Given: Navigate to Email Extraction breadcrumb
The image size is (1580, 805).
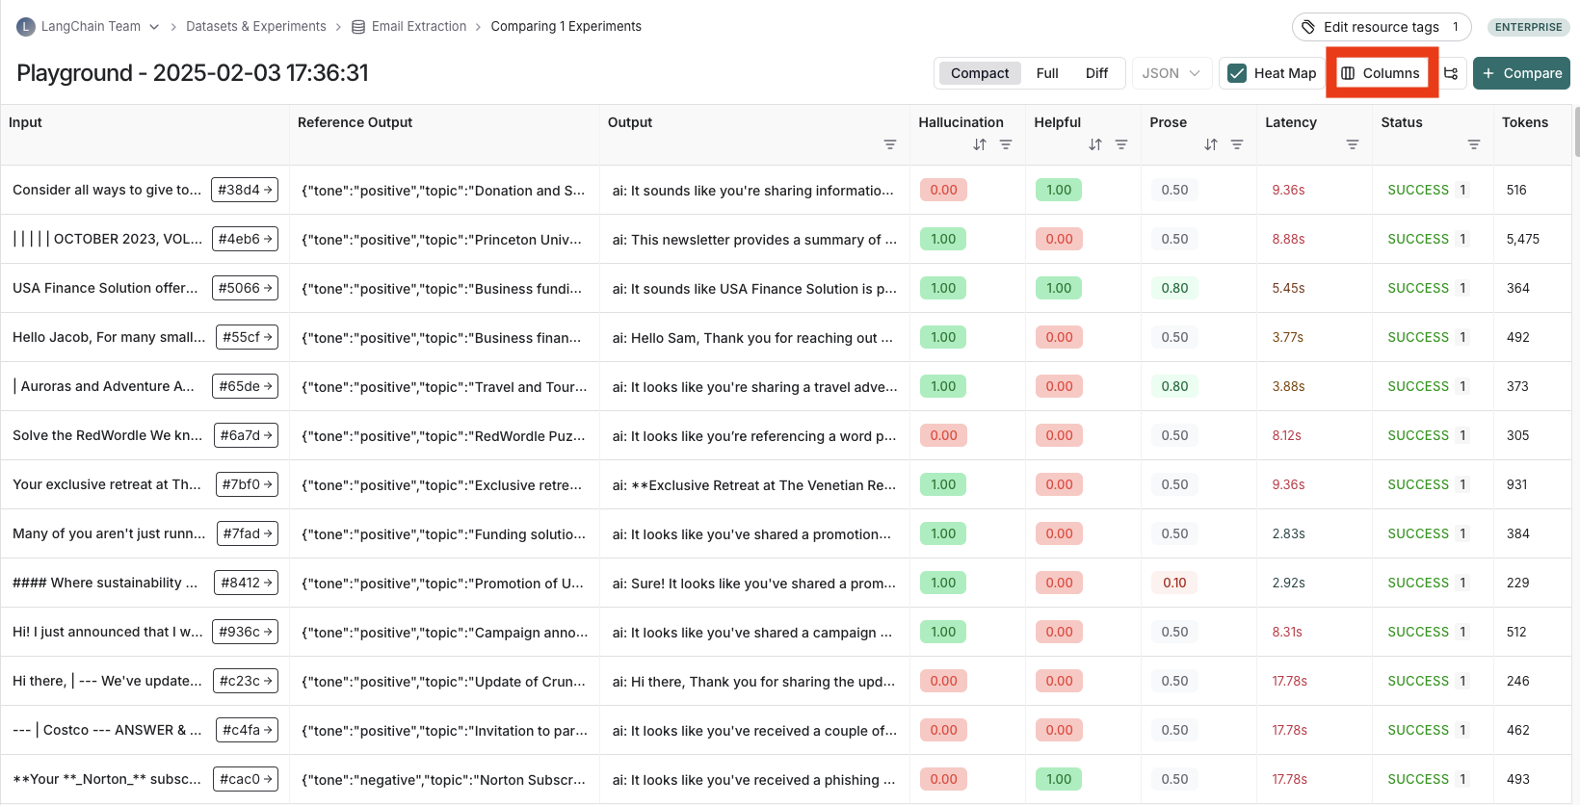Looking at the screenshot, I should click(x=418, y=27).
